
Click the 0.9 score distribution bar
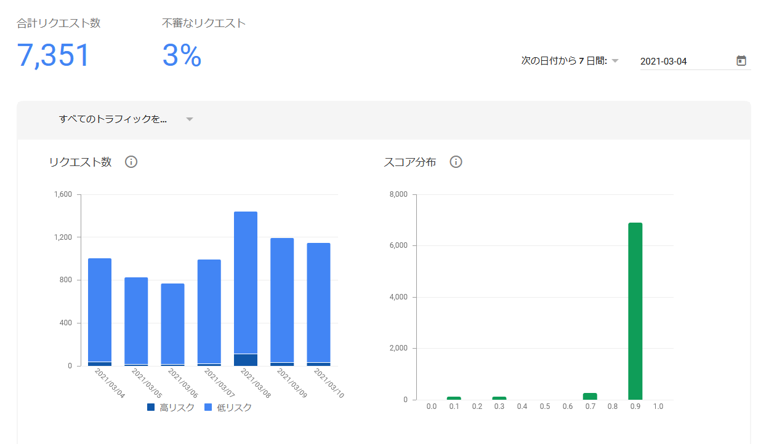(x=635, y=311)
